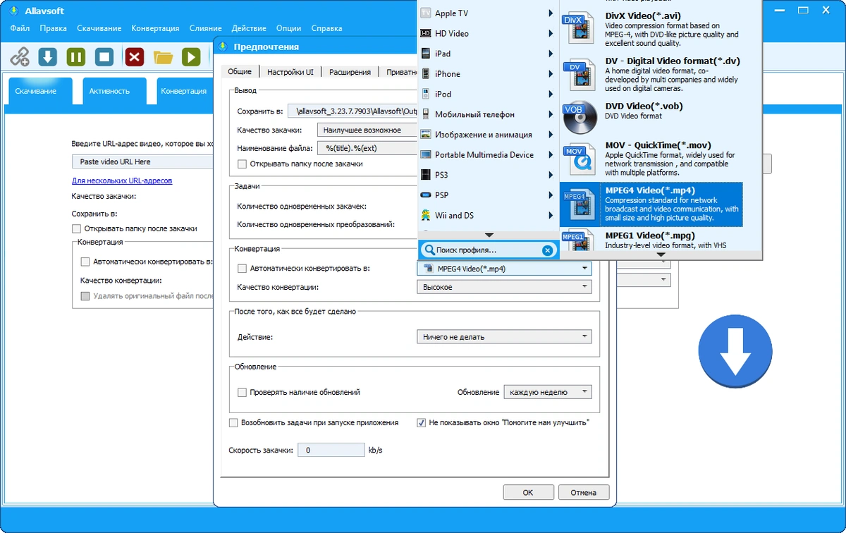
Task: Open the Опции menu
Action: [289, 28]
